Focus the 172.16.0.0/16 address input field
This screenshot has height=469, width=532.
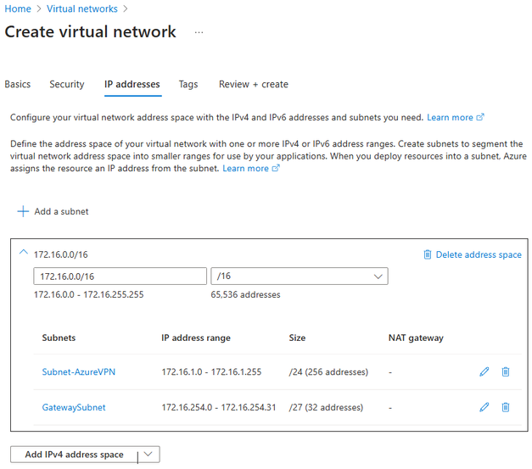coord(120,276)
